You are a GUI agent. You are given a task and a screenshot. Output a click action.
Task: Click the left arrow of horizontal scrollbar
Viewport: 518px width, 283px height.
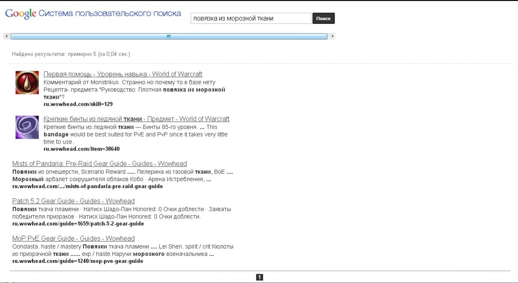6,37
